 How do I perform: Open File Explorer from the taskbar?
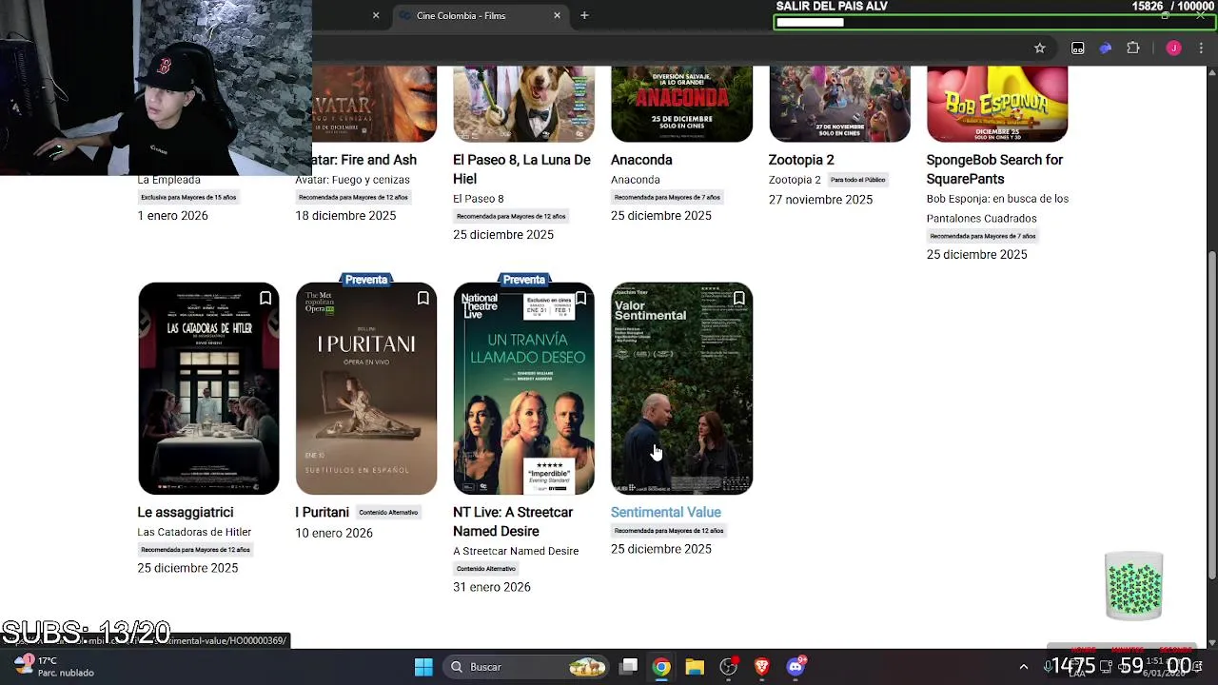695,667
